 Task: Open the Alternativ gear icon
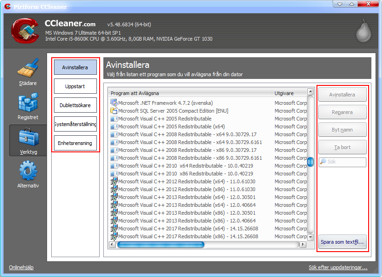28,171
